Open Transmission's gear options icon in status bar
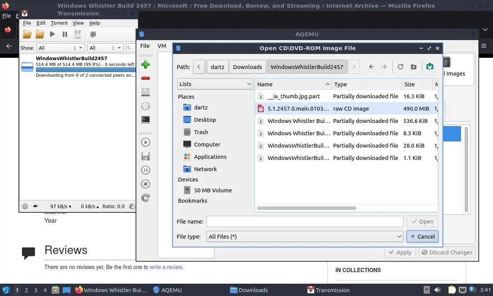This screenshot has height=296, width=493. (25, 206)
